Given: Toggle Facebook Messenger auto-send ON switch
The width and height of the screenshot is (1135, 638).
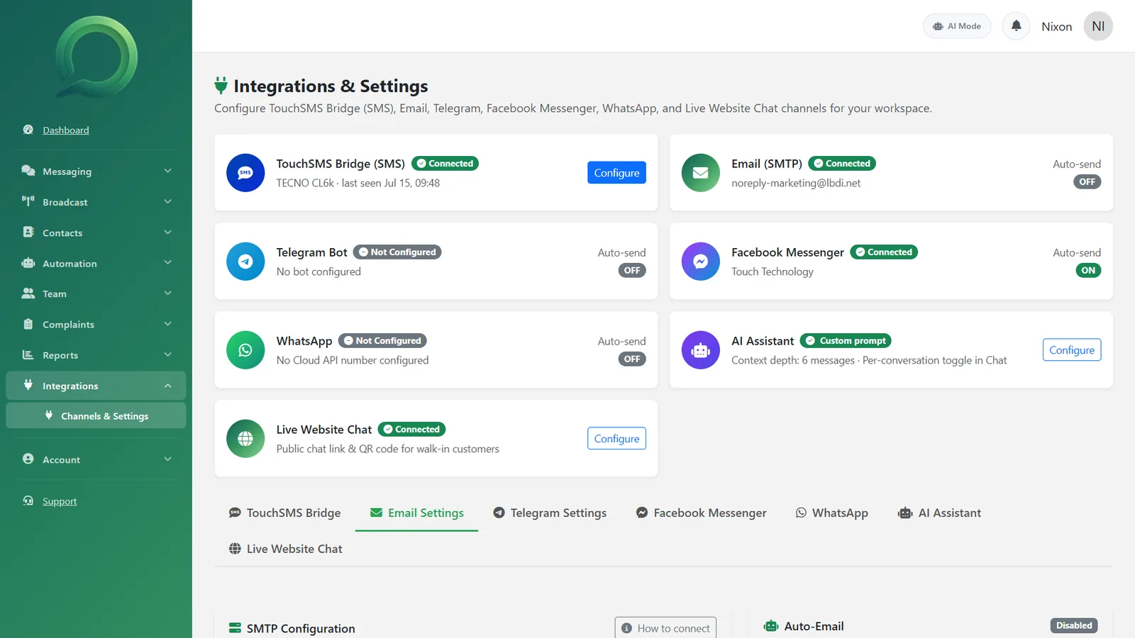Looking at the screenshot, I should coord(1088,270).
